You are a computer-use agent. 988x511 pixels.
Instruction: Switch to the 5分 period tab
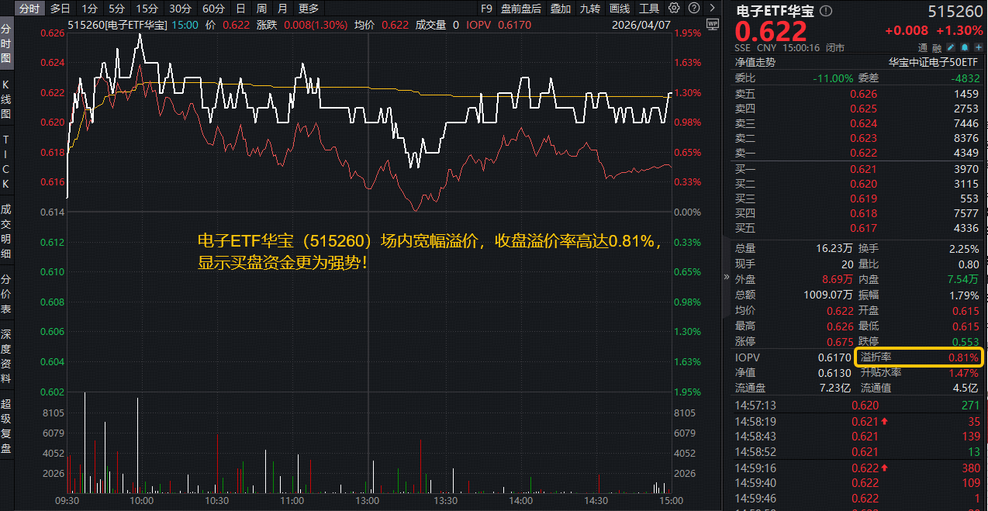(x=116, y=9)
